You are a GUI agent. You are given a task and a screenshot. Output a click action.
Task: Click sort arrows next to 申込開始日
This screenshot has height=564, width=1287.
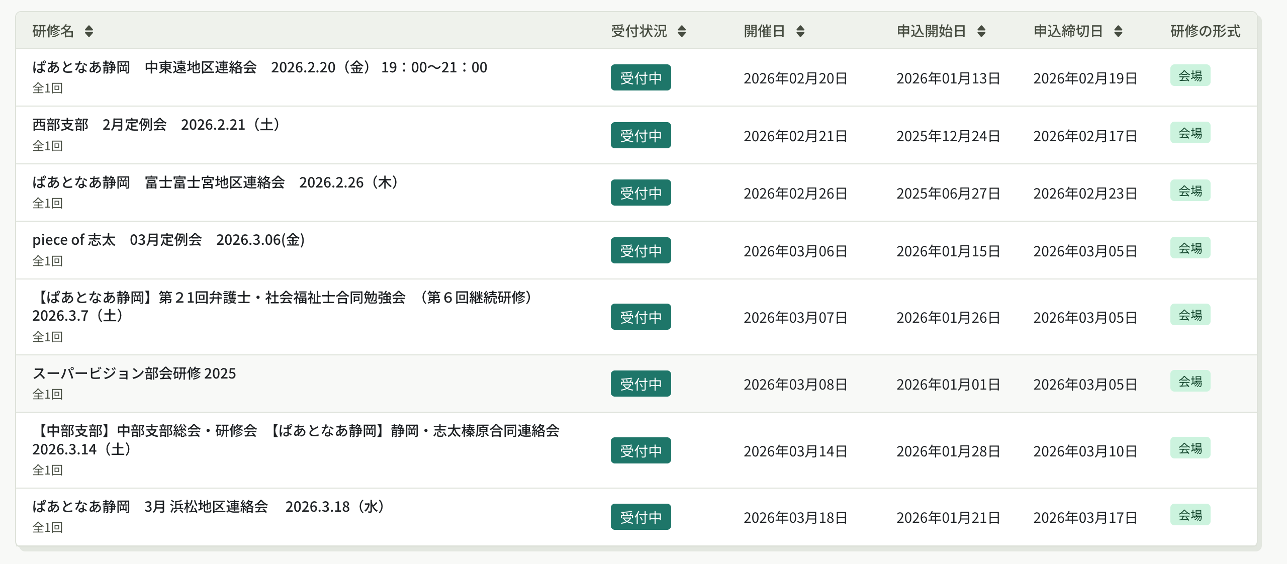(981, 31)
